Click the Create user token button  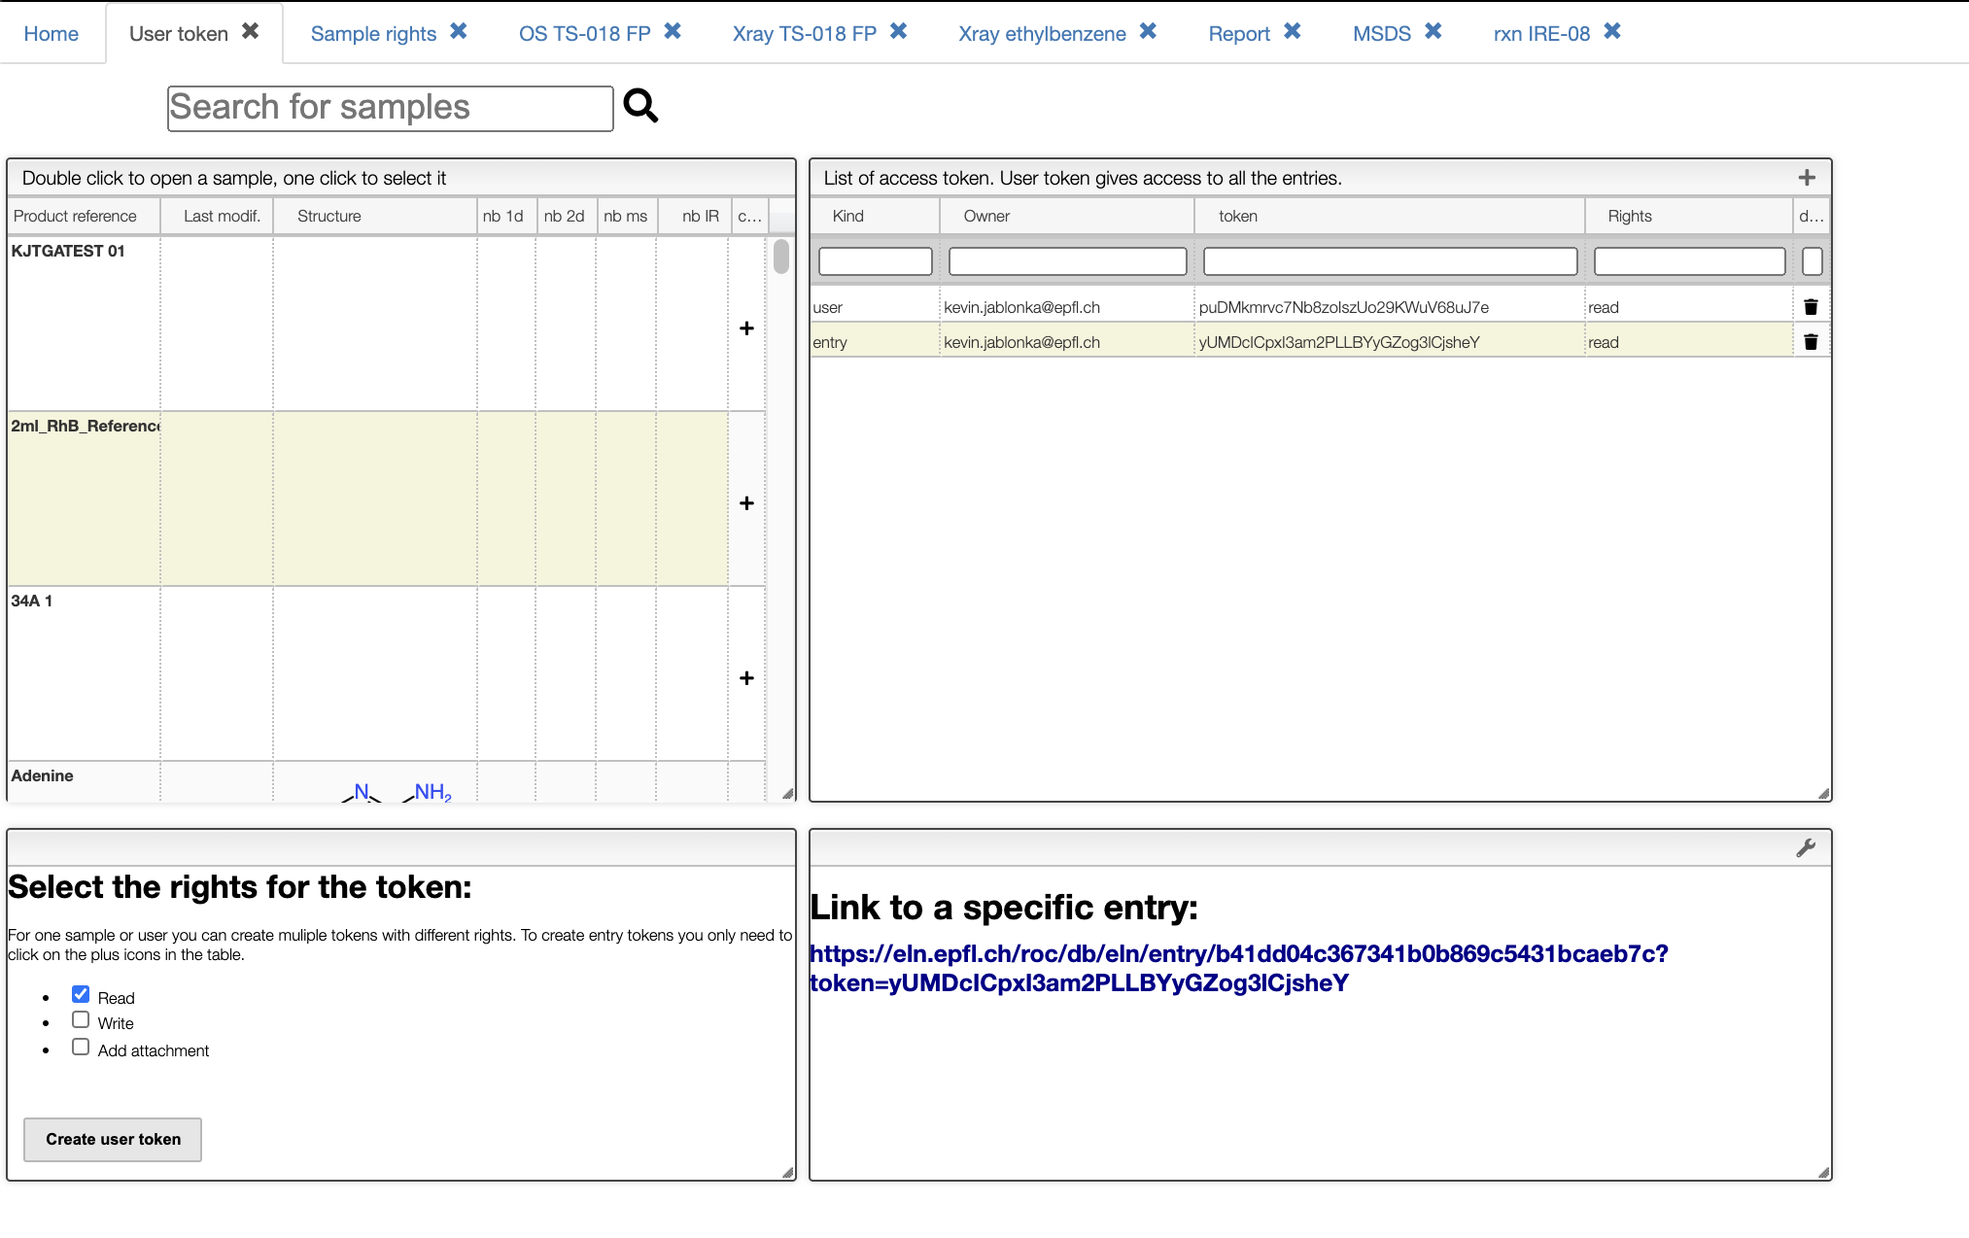click(x=113, y=1139)
